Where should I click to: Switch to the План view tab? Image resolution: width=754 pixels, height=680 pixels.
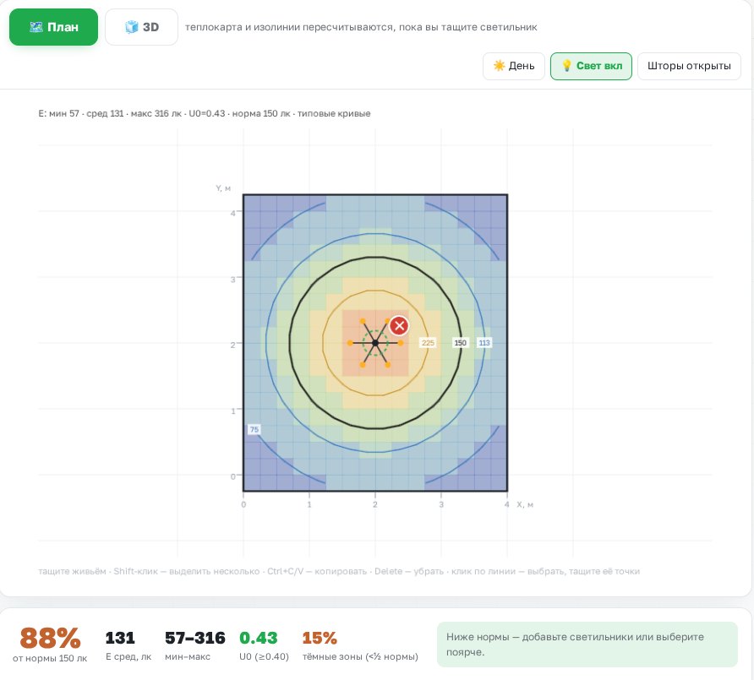tap(53, 27)
